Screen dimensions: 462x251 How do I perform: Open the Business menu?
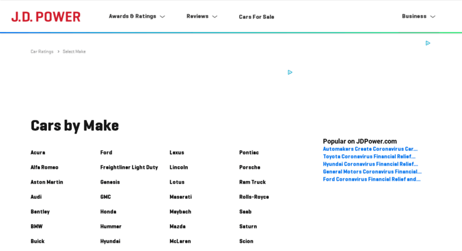click(414, 16)
